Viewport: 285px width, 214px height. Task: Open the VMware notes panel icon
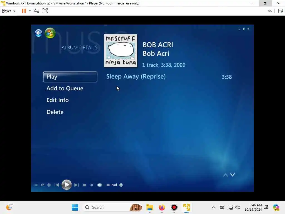[x=281, y=11]
